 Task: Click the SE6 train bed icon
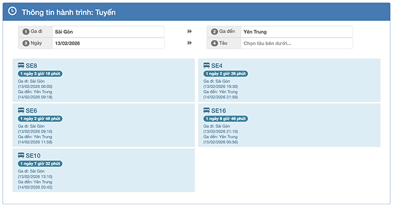pos(21,111)
